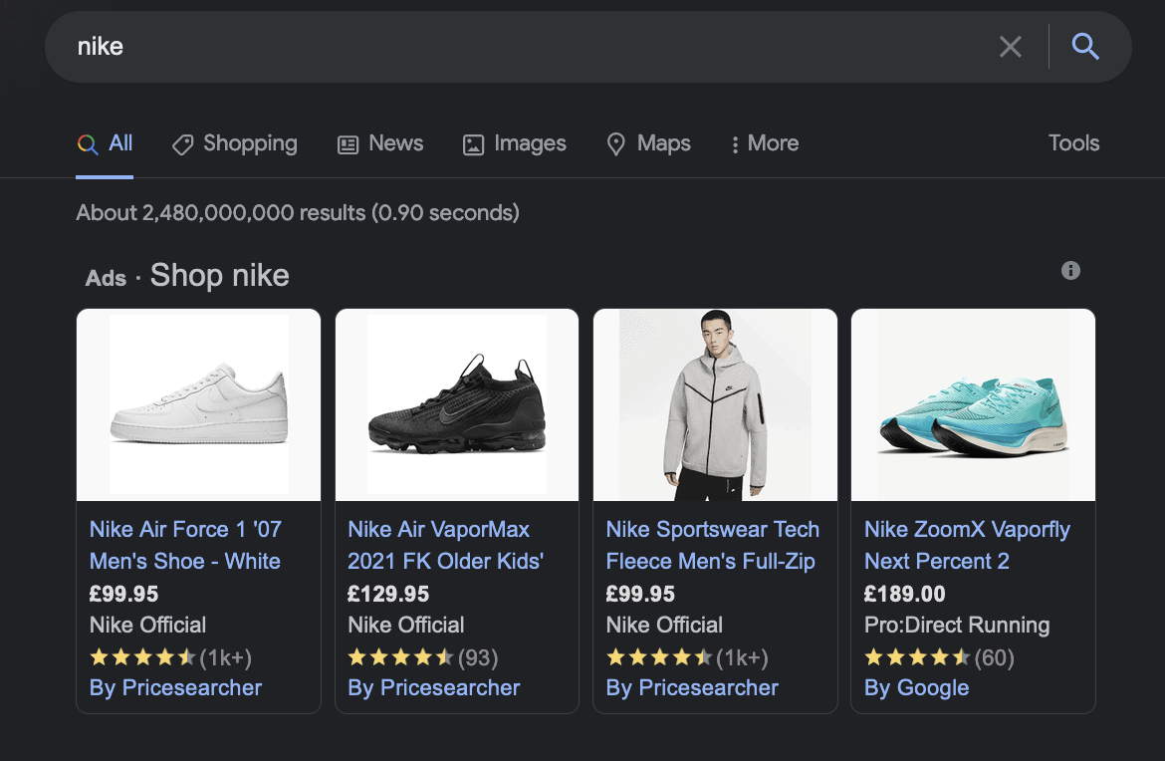Click the (60) star rating
The height and width of the screenshot is (761, 1165).
tap(939, 657)
